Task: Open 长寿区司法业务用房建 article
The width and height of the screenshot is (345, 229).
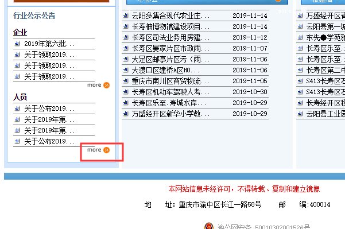Action: 170,37
